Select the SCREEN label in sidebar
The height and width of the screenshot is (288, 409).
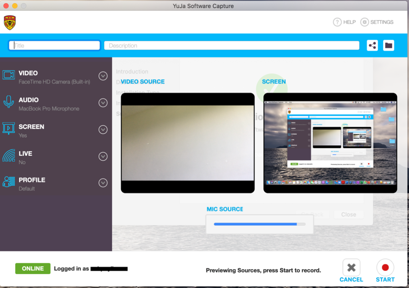[32, 127]
